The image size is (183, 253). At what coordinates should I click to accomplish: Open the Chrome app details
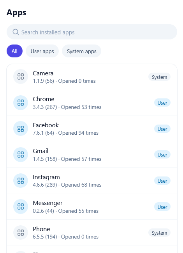click(92, 103)
